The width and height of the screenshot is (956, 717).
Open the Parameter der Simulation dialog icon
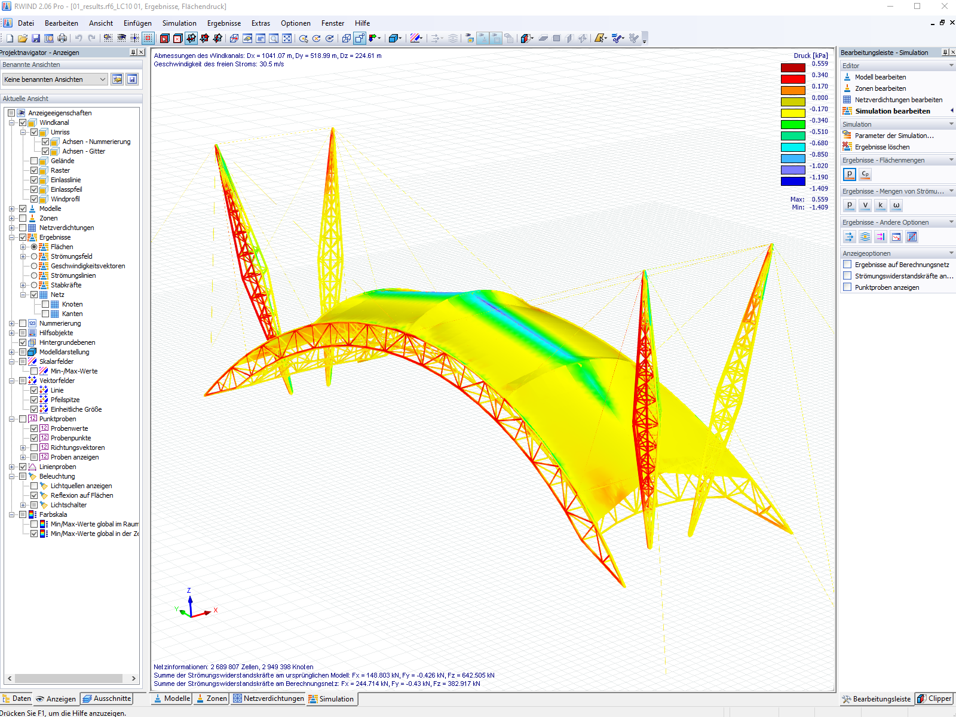847,136
